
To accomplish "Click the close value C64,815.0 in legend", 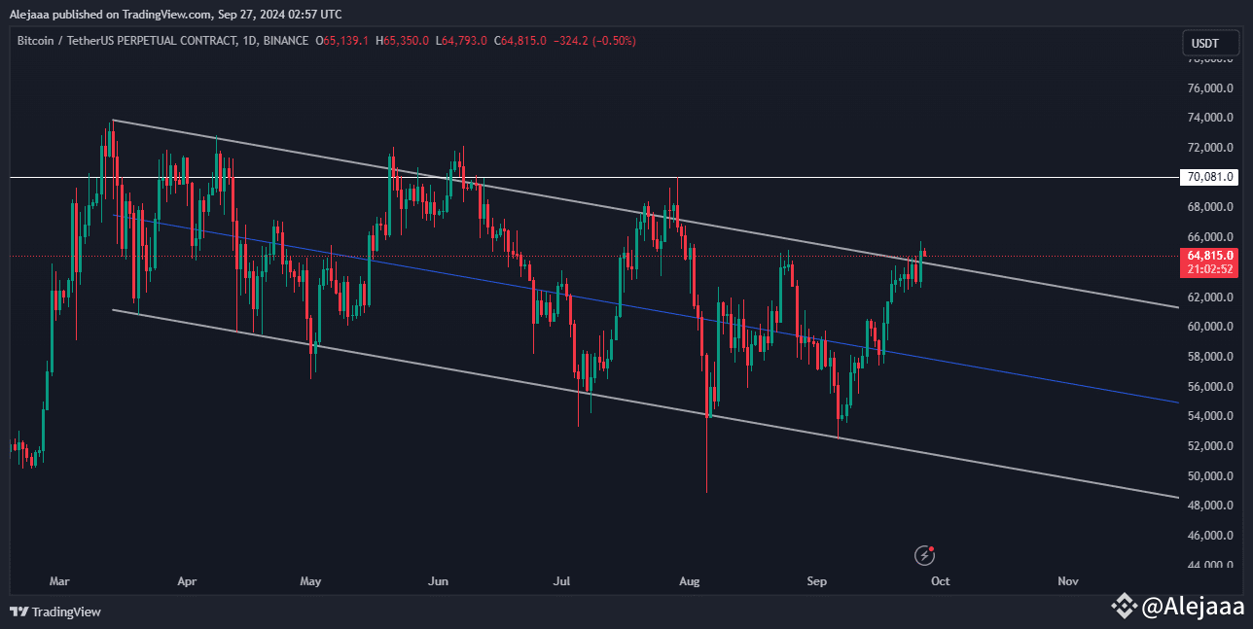I will point(519,41).
